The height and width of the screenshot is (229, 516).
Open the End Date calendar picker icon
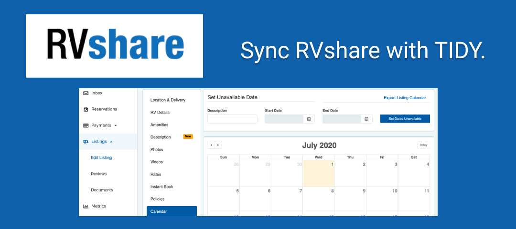point(366,119)
